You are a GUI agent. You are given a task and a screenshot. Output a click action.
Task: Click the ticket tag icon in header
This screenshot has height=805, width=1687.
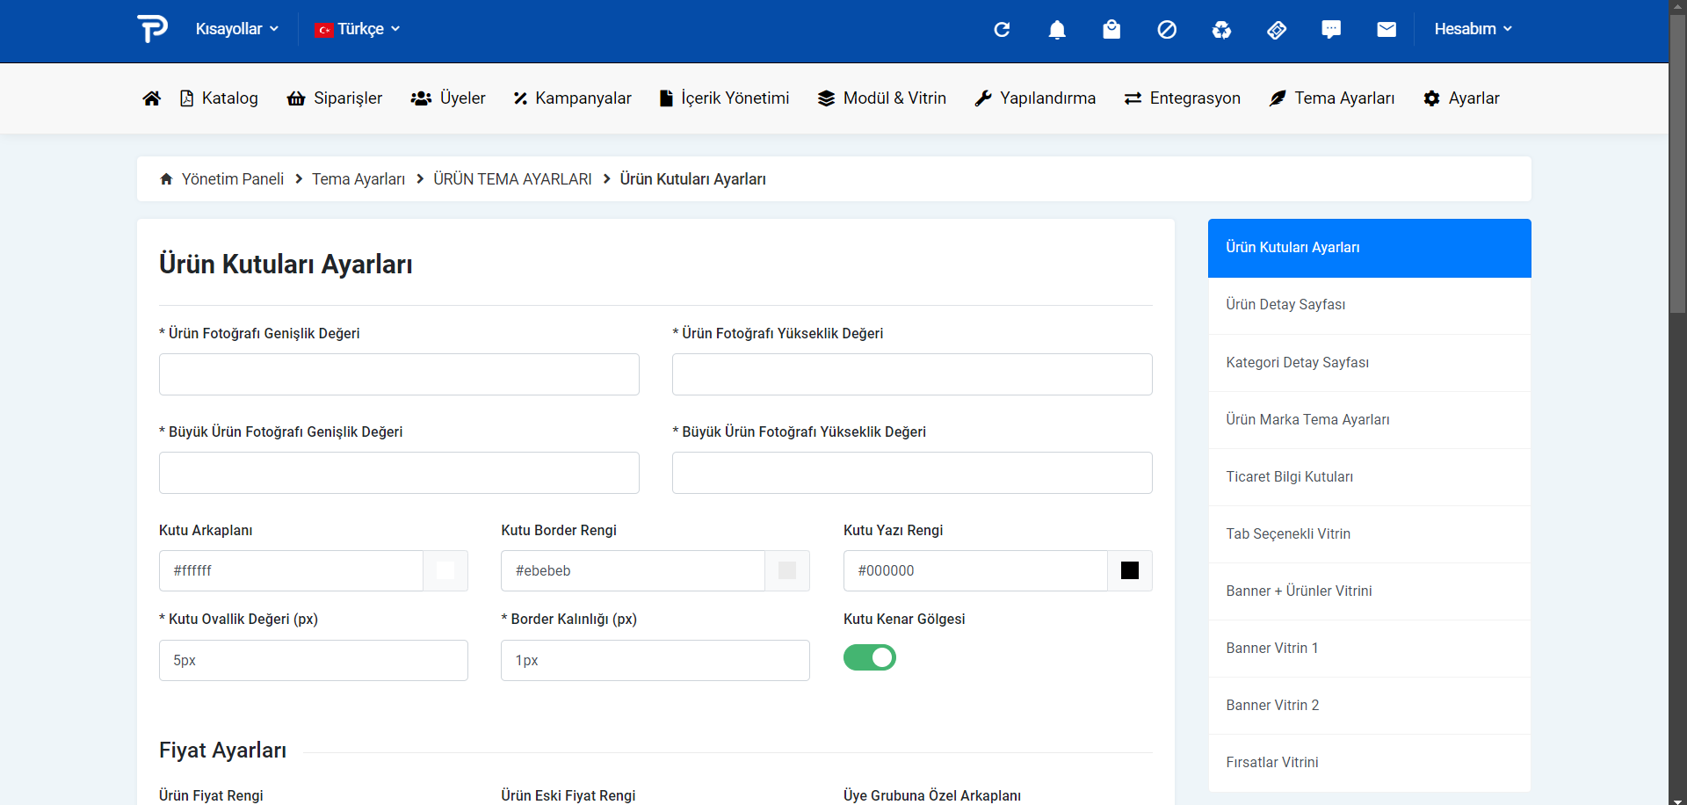click(1277, 30)
